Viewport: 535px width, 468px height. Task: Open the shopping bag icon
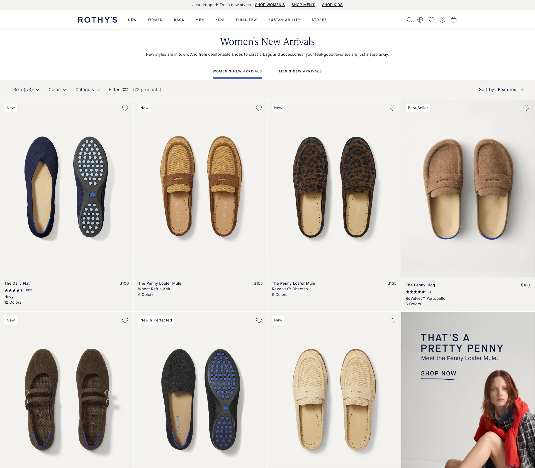coord(454,19)
